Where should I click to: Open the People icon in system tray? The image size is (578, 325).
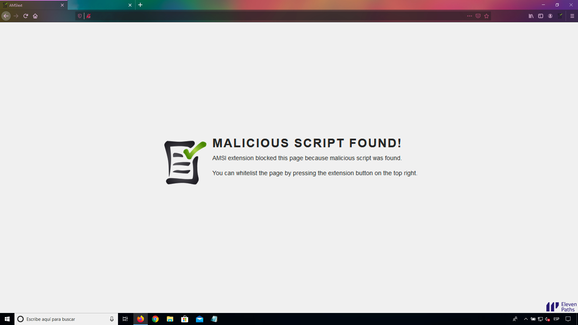515,319
